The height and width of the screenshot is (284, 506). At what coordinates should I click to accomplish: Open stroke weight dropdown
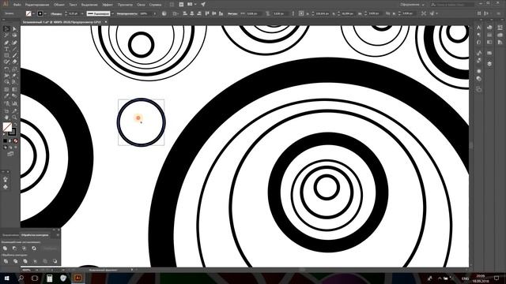tap(82, 13)
